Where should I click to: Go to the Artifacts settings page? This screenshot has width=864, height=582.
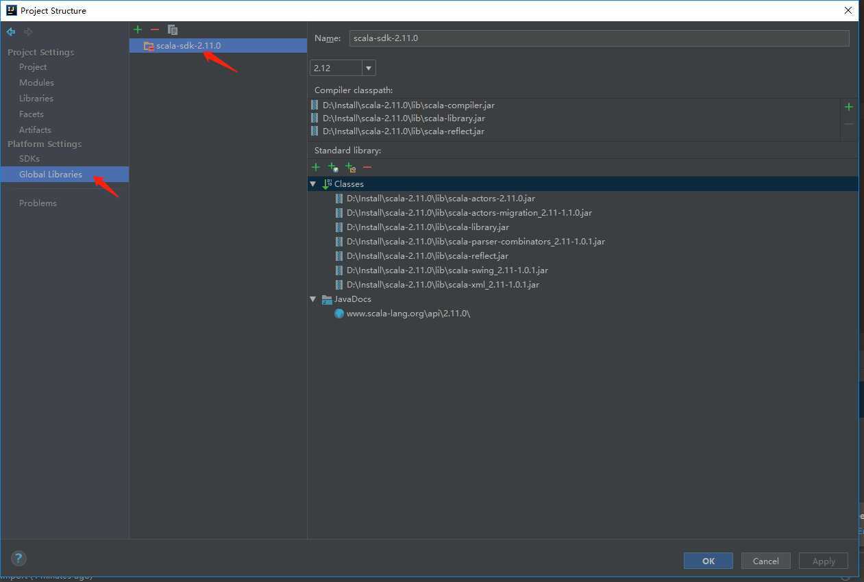(x=35, y=129)
